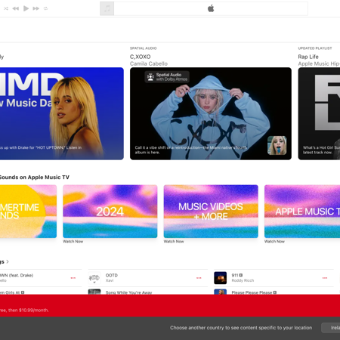Viewport: 340px width, 340px height.
Task: Open the Apple Music TV tile
Action: (302, 212)
